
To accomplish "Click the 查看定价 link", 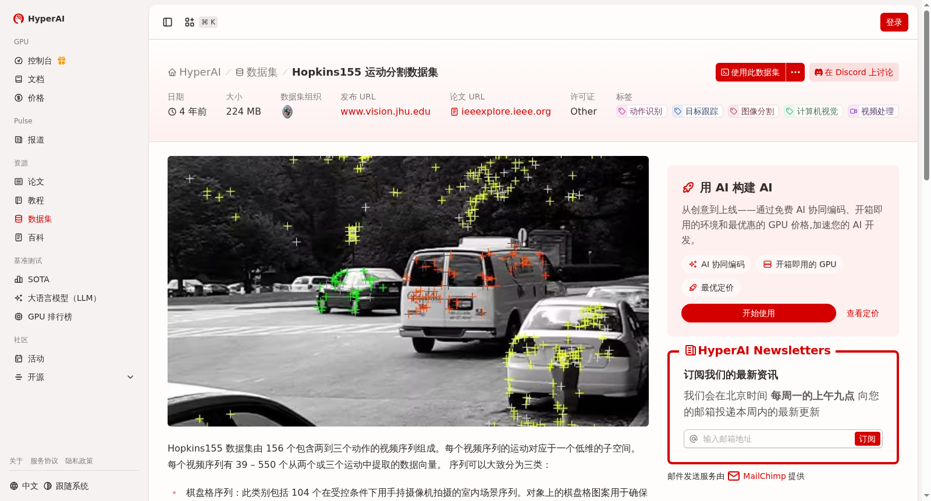I will tap(862, 313).
